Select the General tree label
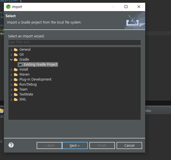Screen dimensions: 171x160 click(25, 50)
